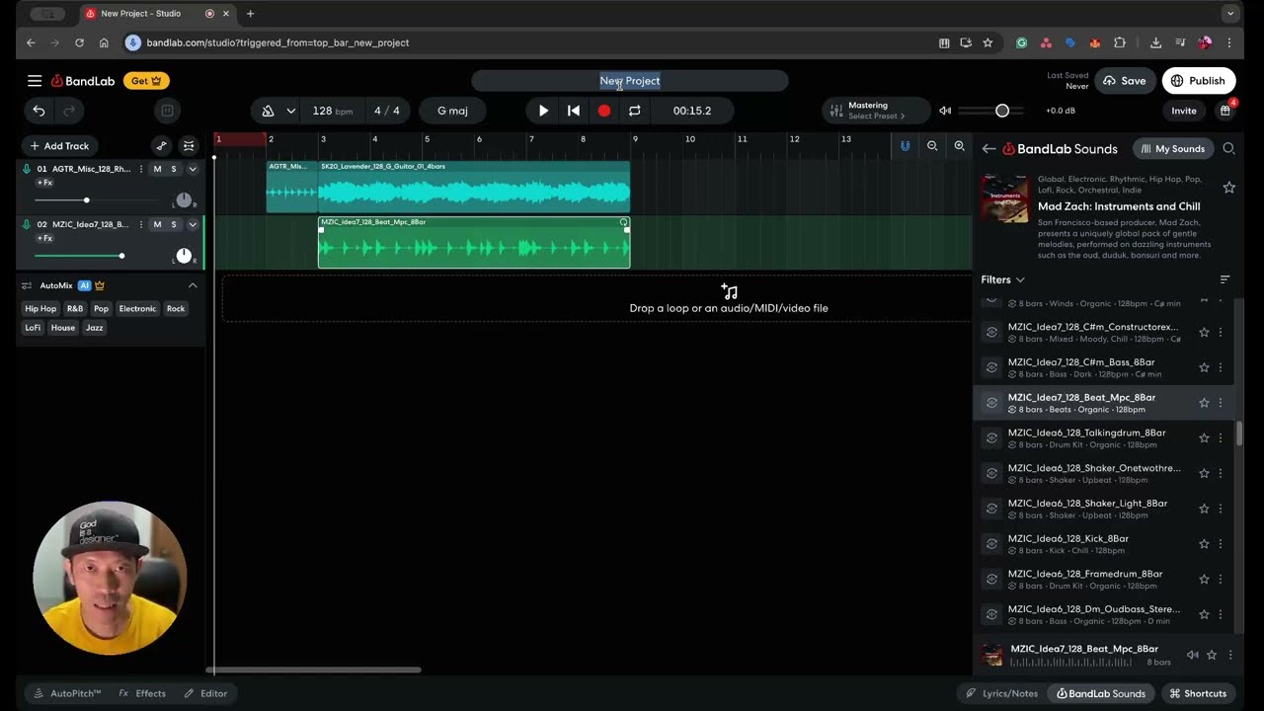Mute track 01 AGTR_Misc with M button
This screenshot has height=711, width=1264.
tap(157, 169)
